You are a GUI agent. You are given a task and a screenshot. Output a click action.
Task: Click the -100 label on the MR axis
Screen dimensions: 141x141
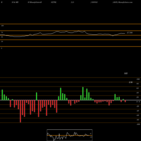click(138, 124)
